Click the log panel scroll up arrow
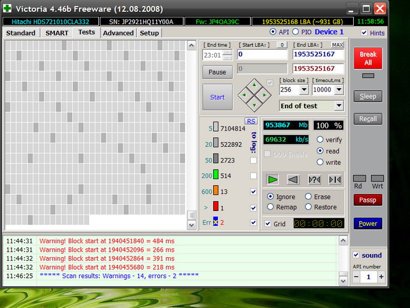The height and width of the screenshot is (308, 410). [343, 240]
